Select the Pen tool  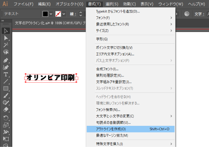coord(6,60)
